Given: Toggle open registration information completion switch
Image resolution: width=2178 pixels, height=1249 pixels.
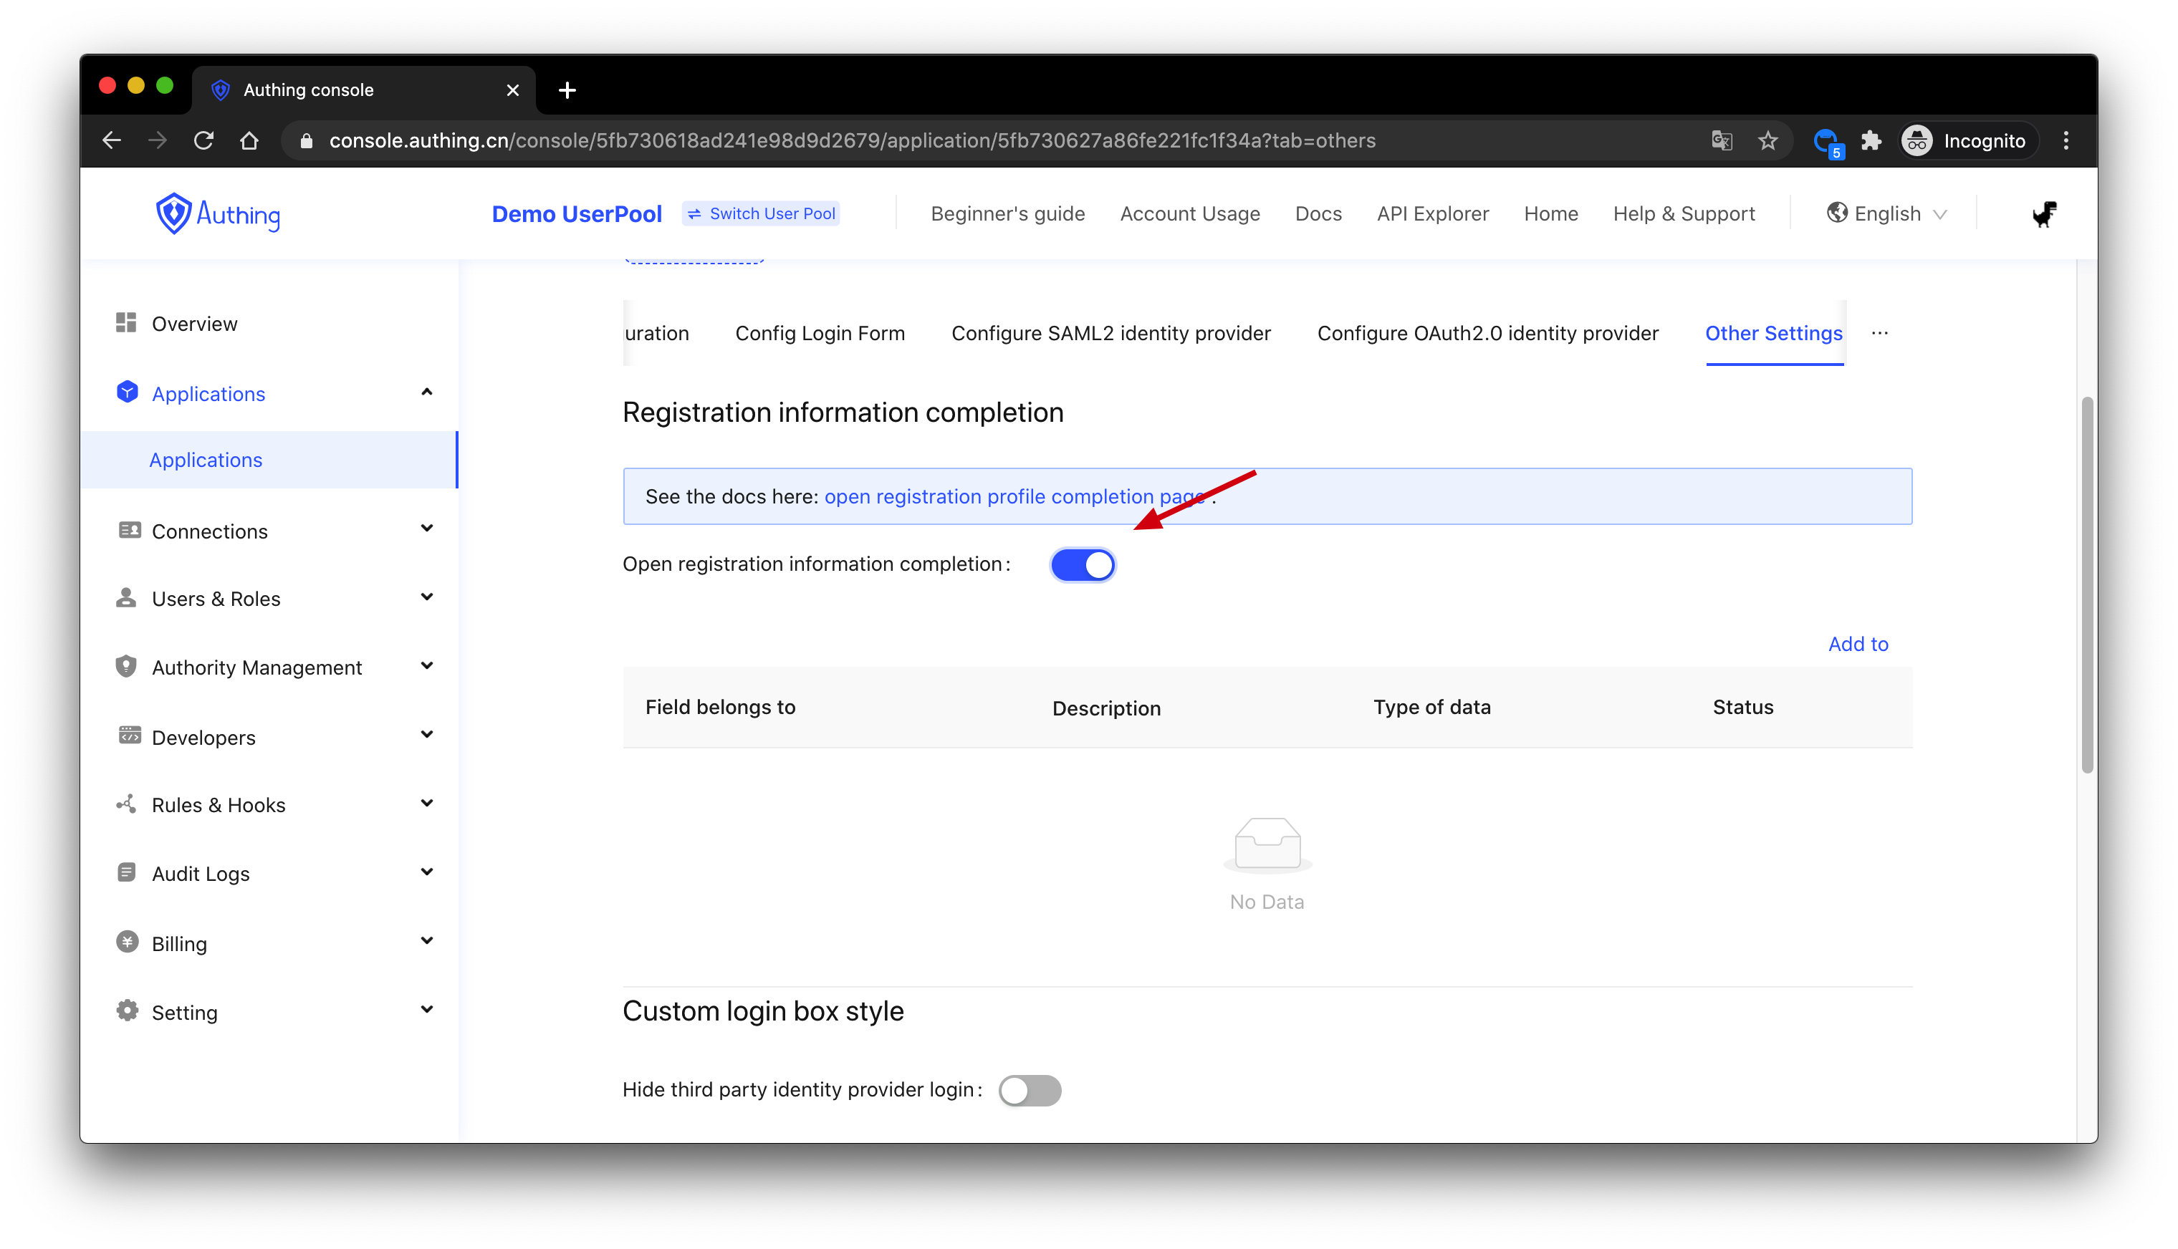Looking at the screenshot, I should tap(1083, 564).
